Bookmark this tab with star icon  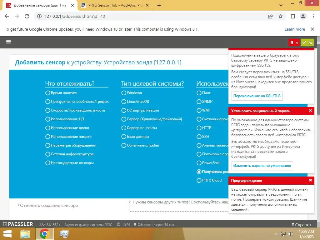coord(281,16)
